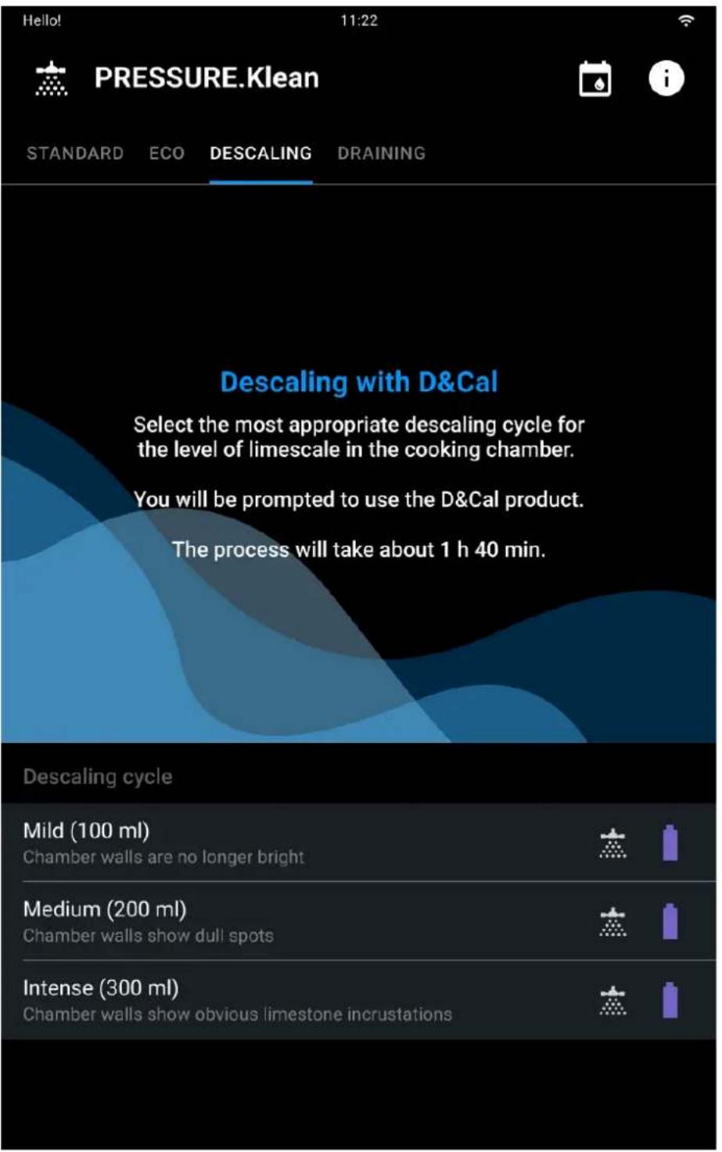Click the 11:22 clock in status bar
The width and height of the screenshot is (722, 1152).
(359, 21)
